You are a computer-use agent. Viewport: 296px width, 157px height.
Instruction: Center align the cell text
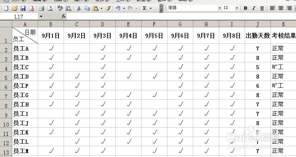point(281,8)
